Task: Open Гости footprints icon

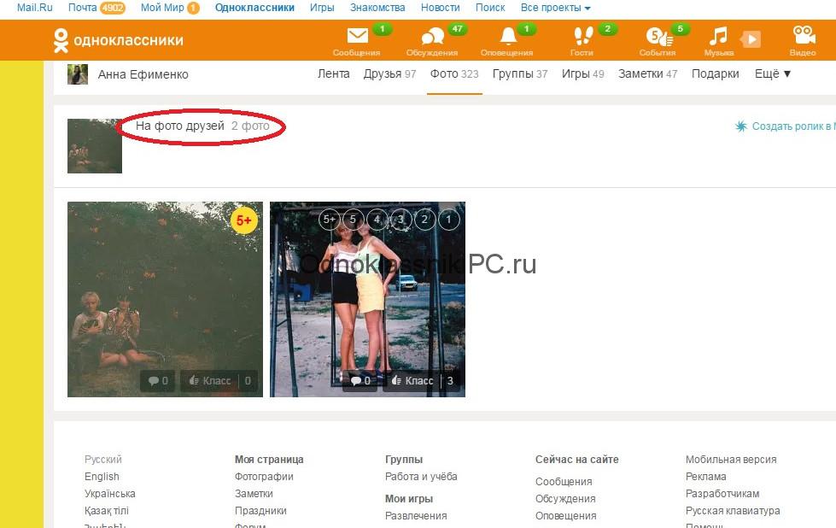Action: 582,36
